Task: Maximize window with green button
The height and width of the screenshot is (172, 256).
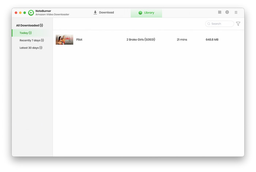Action: (25, 12)
